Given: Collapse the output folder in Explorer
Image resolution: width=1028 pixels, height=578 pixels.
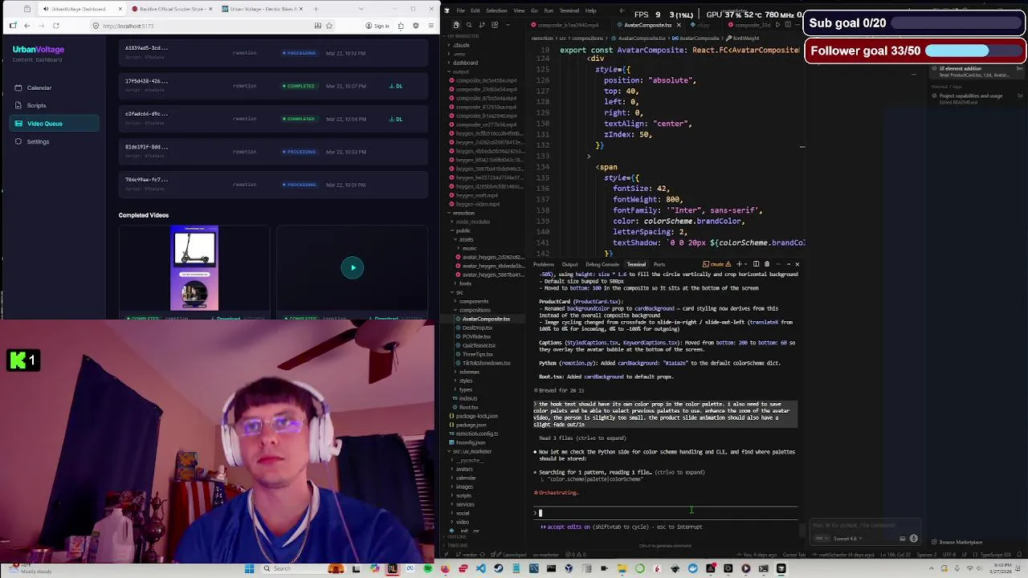Looking at the screenshot, I should click(461, 71).
